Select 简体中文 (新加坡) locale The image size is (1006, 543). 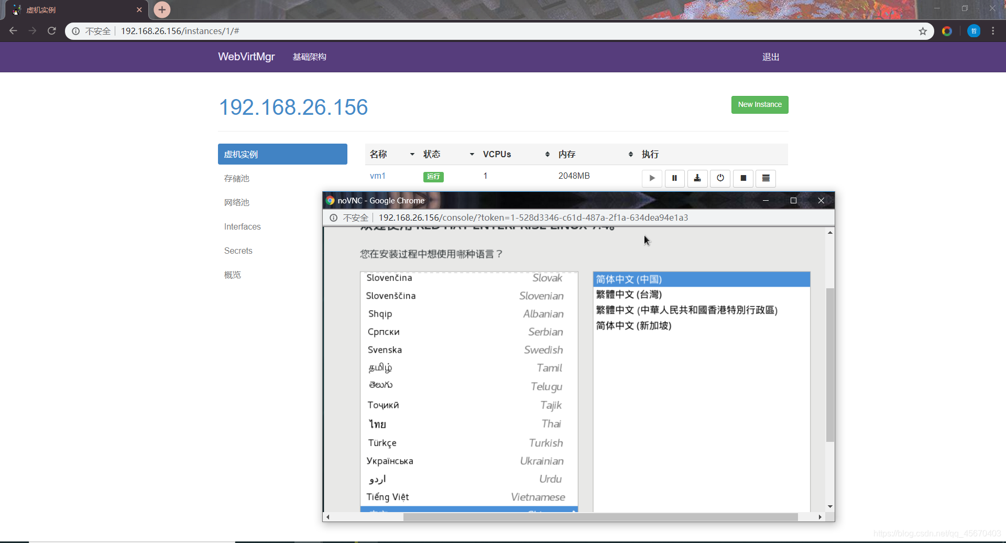702,325
